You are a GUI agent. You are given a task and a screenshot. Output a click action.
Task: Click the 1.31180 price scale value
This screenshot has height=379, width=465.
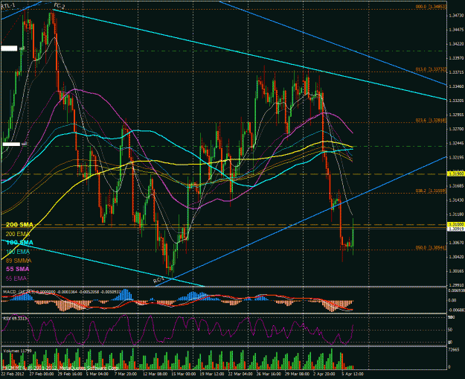(x=456, y=214)
